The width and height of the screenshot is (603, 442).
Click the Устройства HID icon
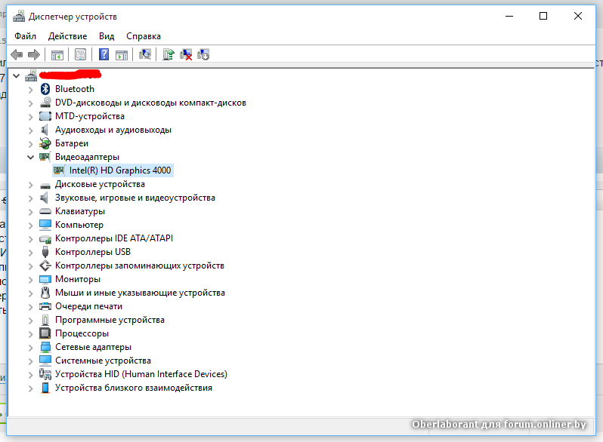pyautogui.click(x=45, y=374)
